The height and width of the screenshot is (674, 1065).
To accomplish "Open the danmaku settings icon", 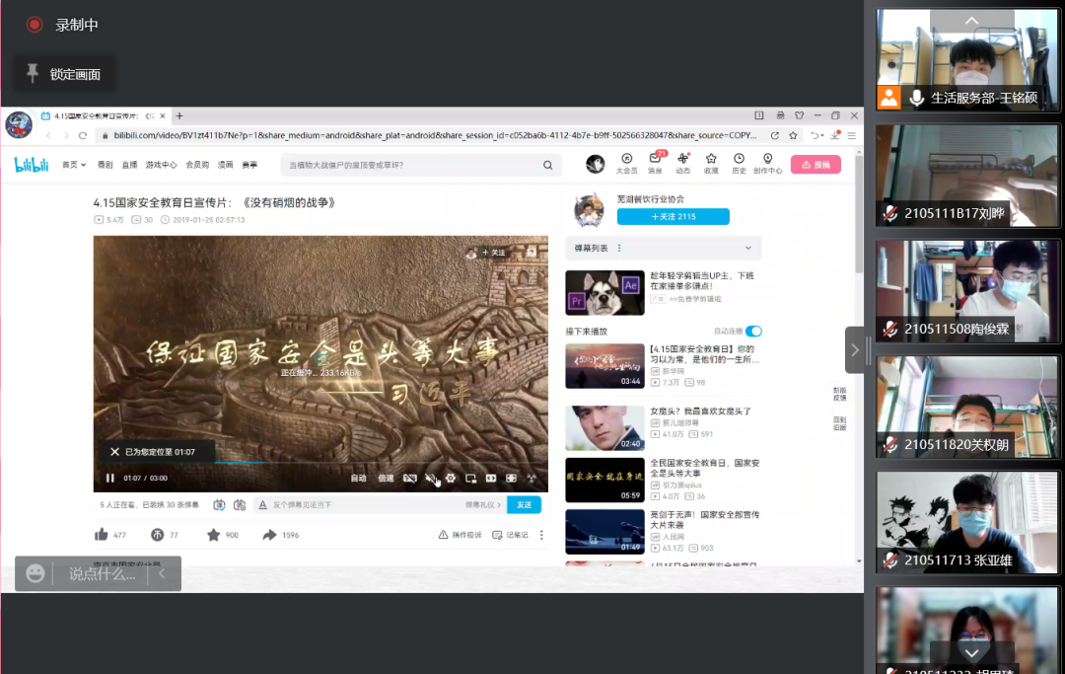I will click(x=240, y=505).
